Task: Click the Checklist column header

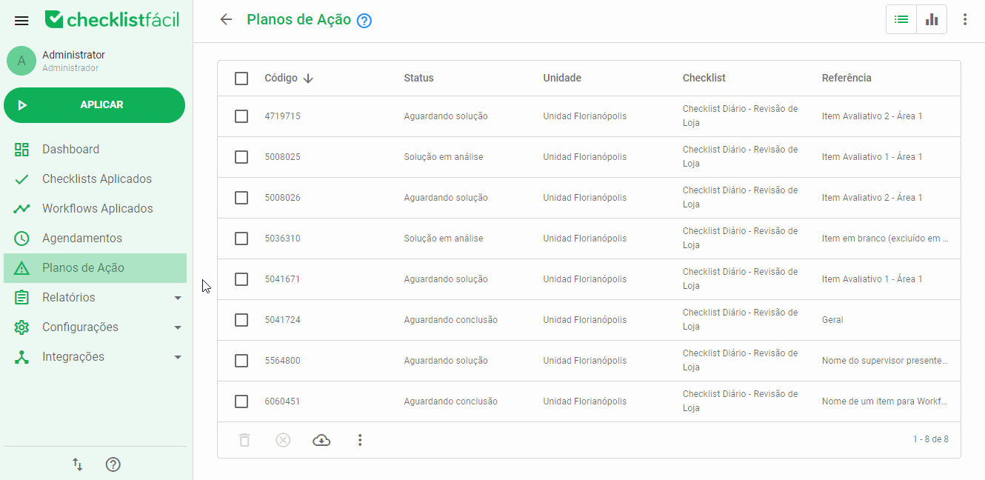Action: [704, 78]
